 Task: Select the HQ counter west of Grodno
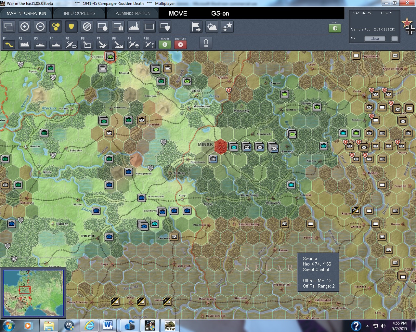tap(44, 133)
